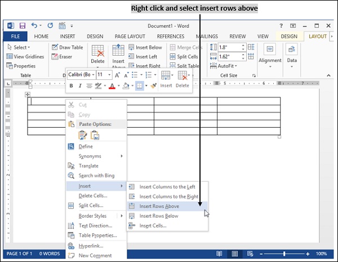Open the PAGE LAYOUT ribbon tab

[130, 37]
